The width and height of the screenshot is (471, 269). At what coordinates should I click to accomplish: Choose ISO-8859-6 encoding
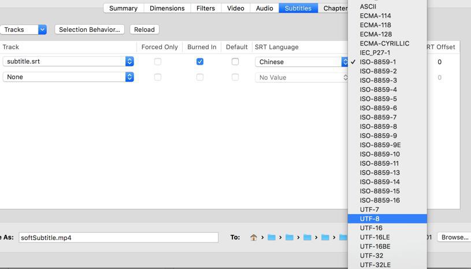tap(387, 109)
